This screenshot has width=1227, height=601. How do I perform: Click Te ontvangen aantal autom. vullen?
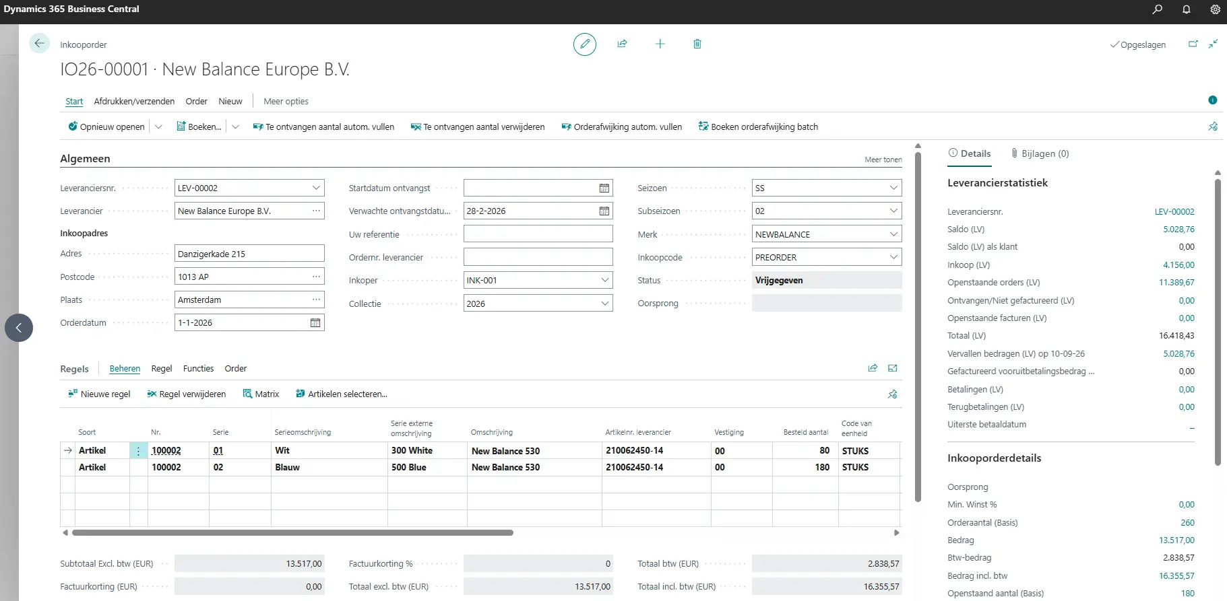323,127
